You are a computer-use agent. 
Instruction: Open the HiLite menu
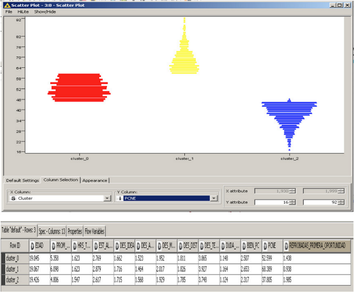(23, 12)
